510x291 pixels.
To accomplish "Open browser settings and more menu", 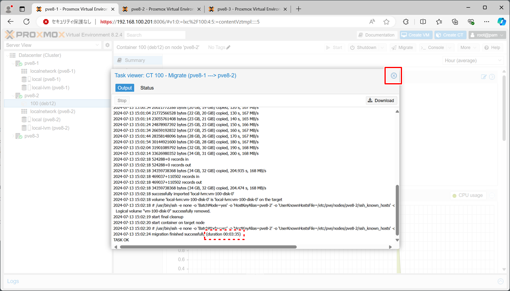I will 486,22.
